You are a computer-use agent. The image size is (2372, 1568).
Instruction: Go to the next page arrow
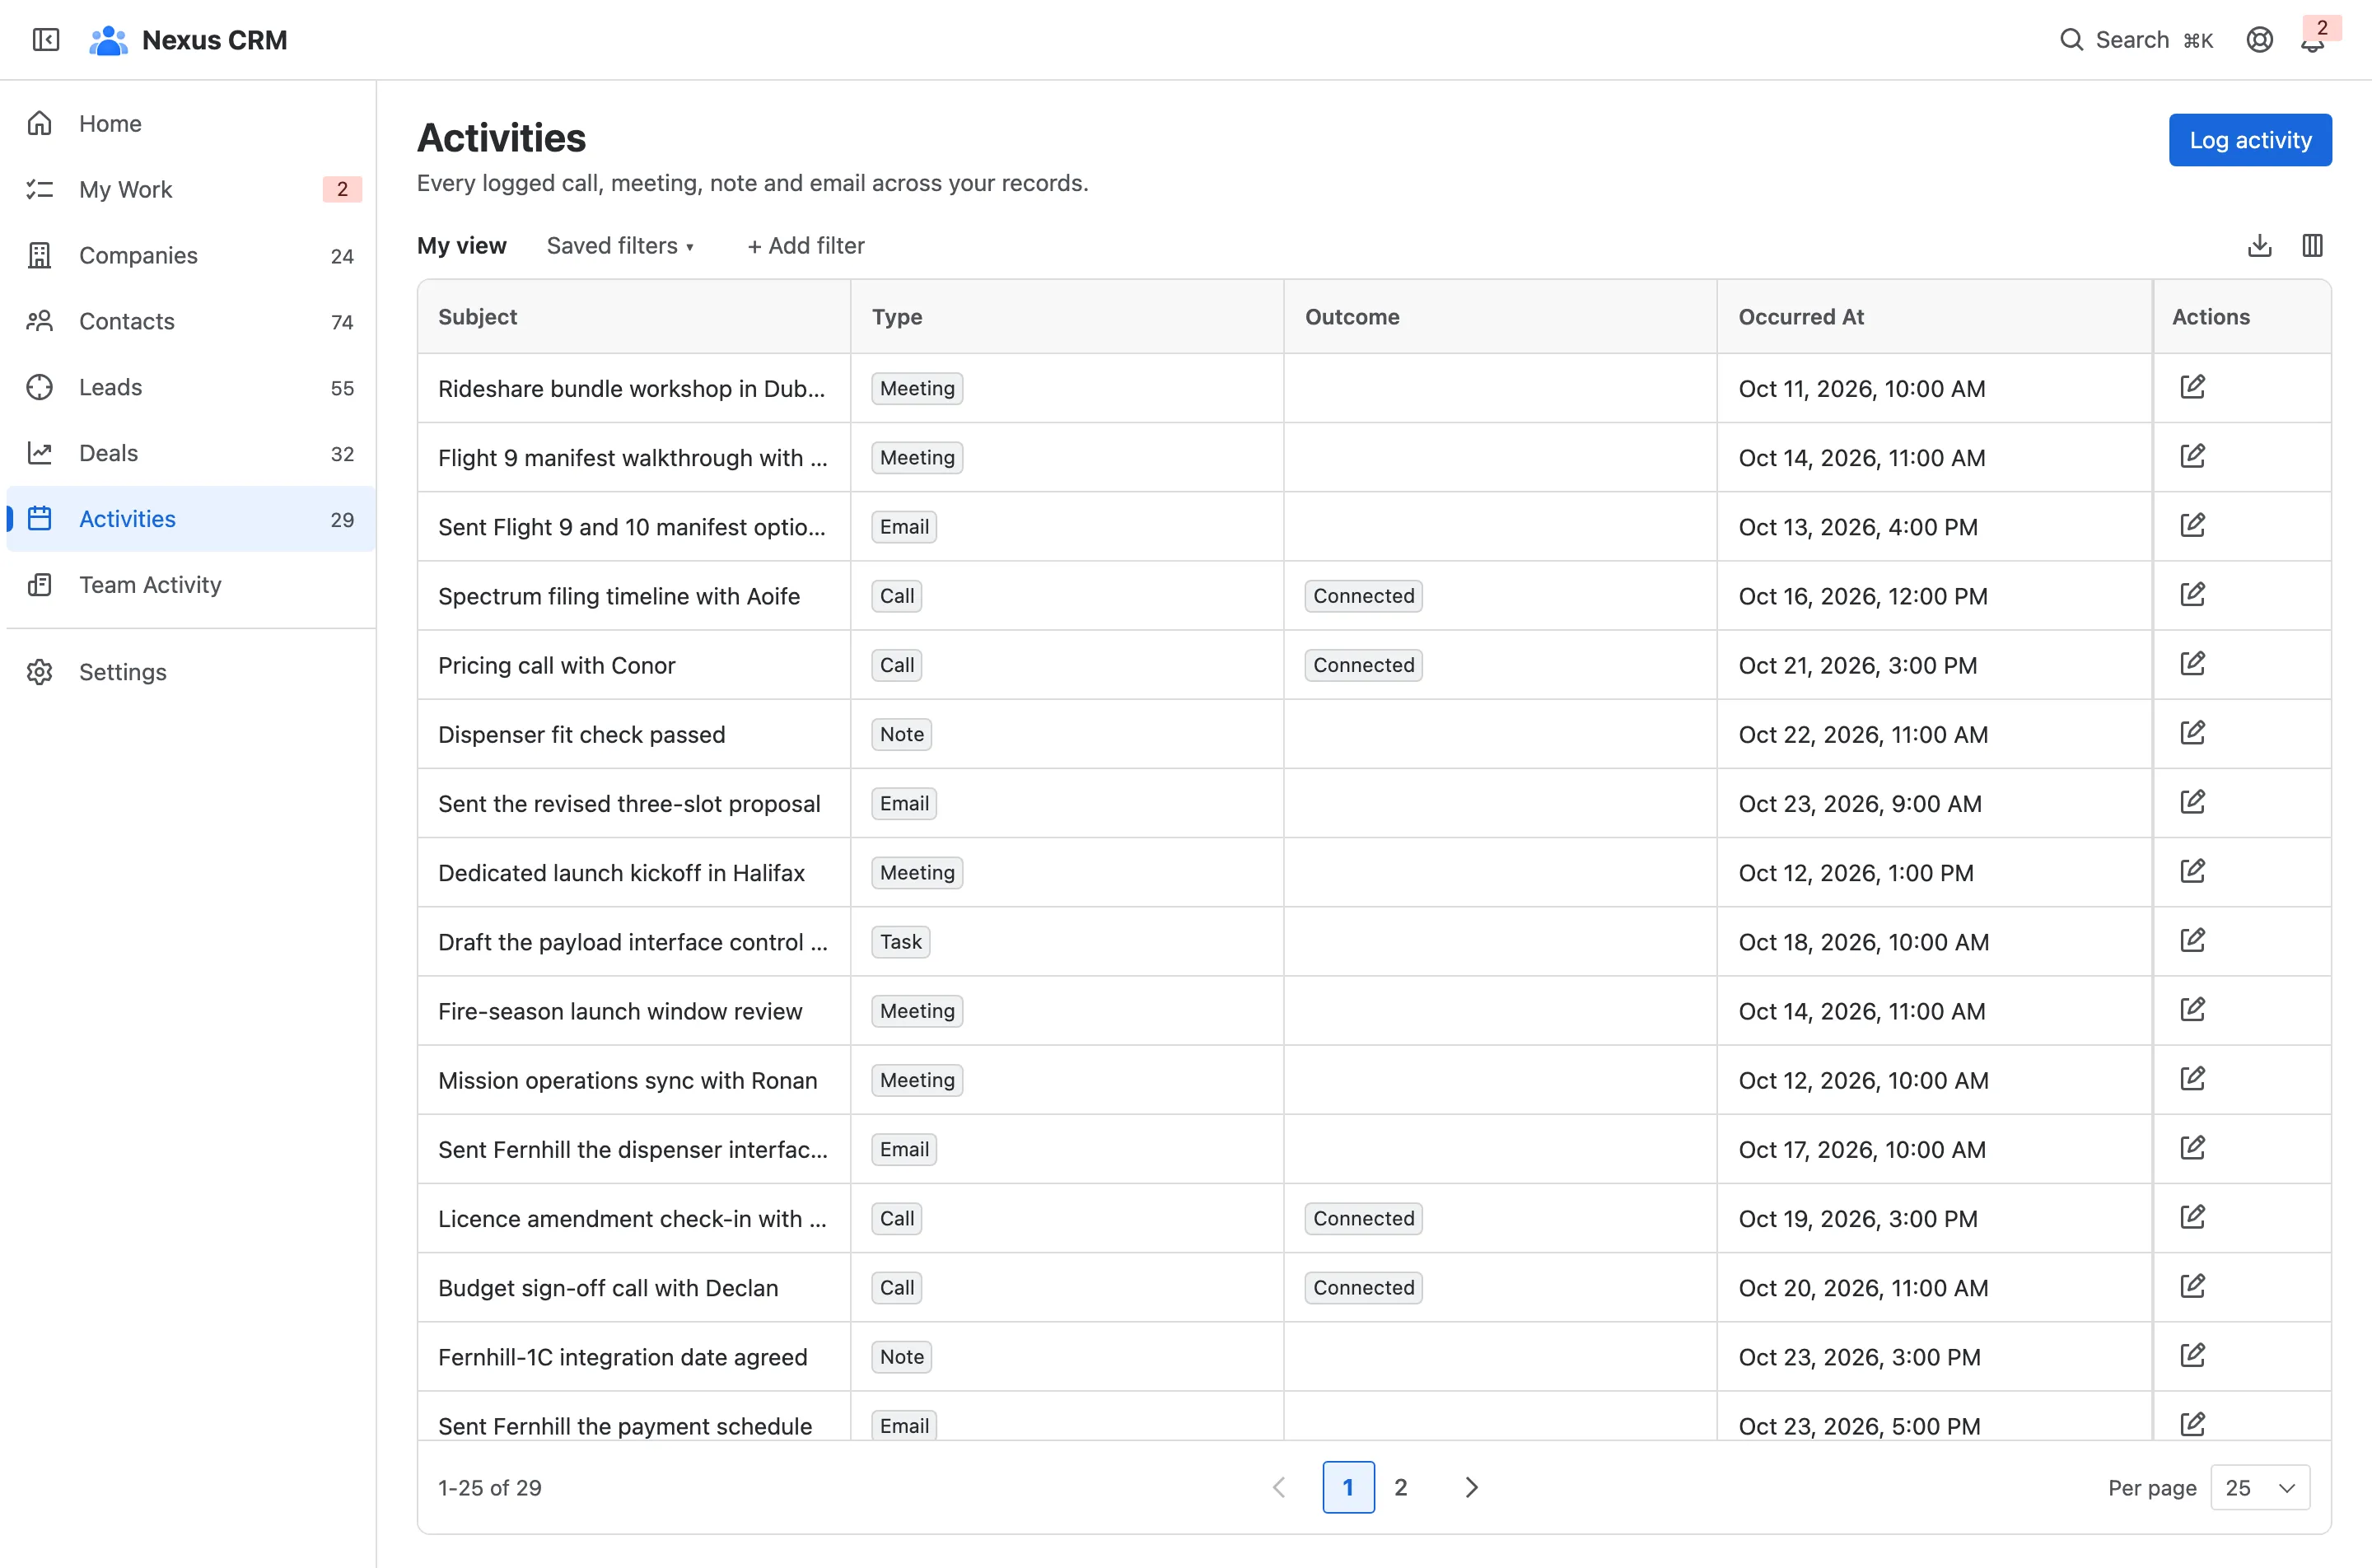(1471, 1488)
